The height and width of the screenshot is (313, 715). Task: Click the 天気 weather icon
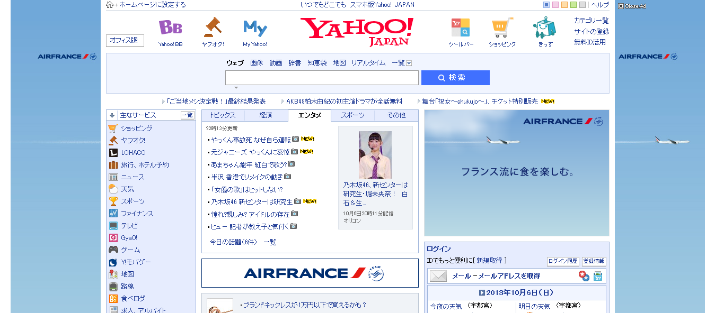113,189
